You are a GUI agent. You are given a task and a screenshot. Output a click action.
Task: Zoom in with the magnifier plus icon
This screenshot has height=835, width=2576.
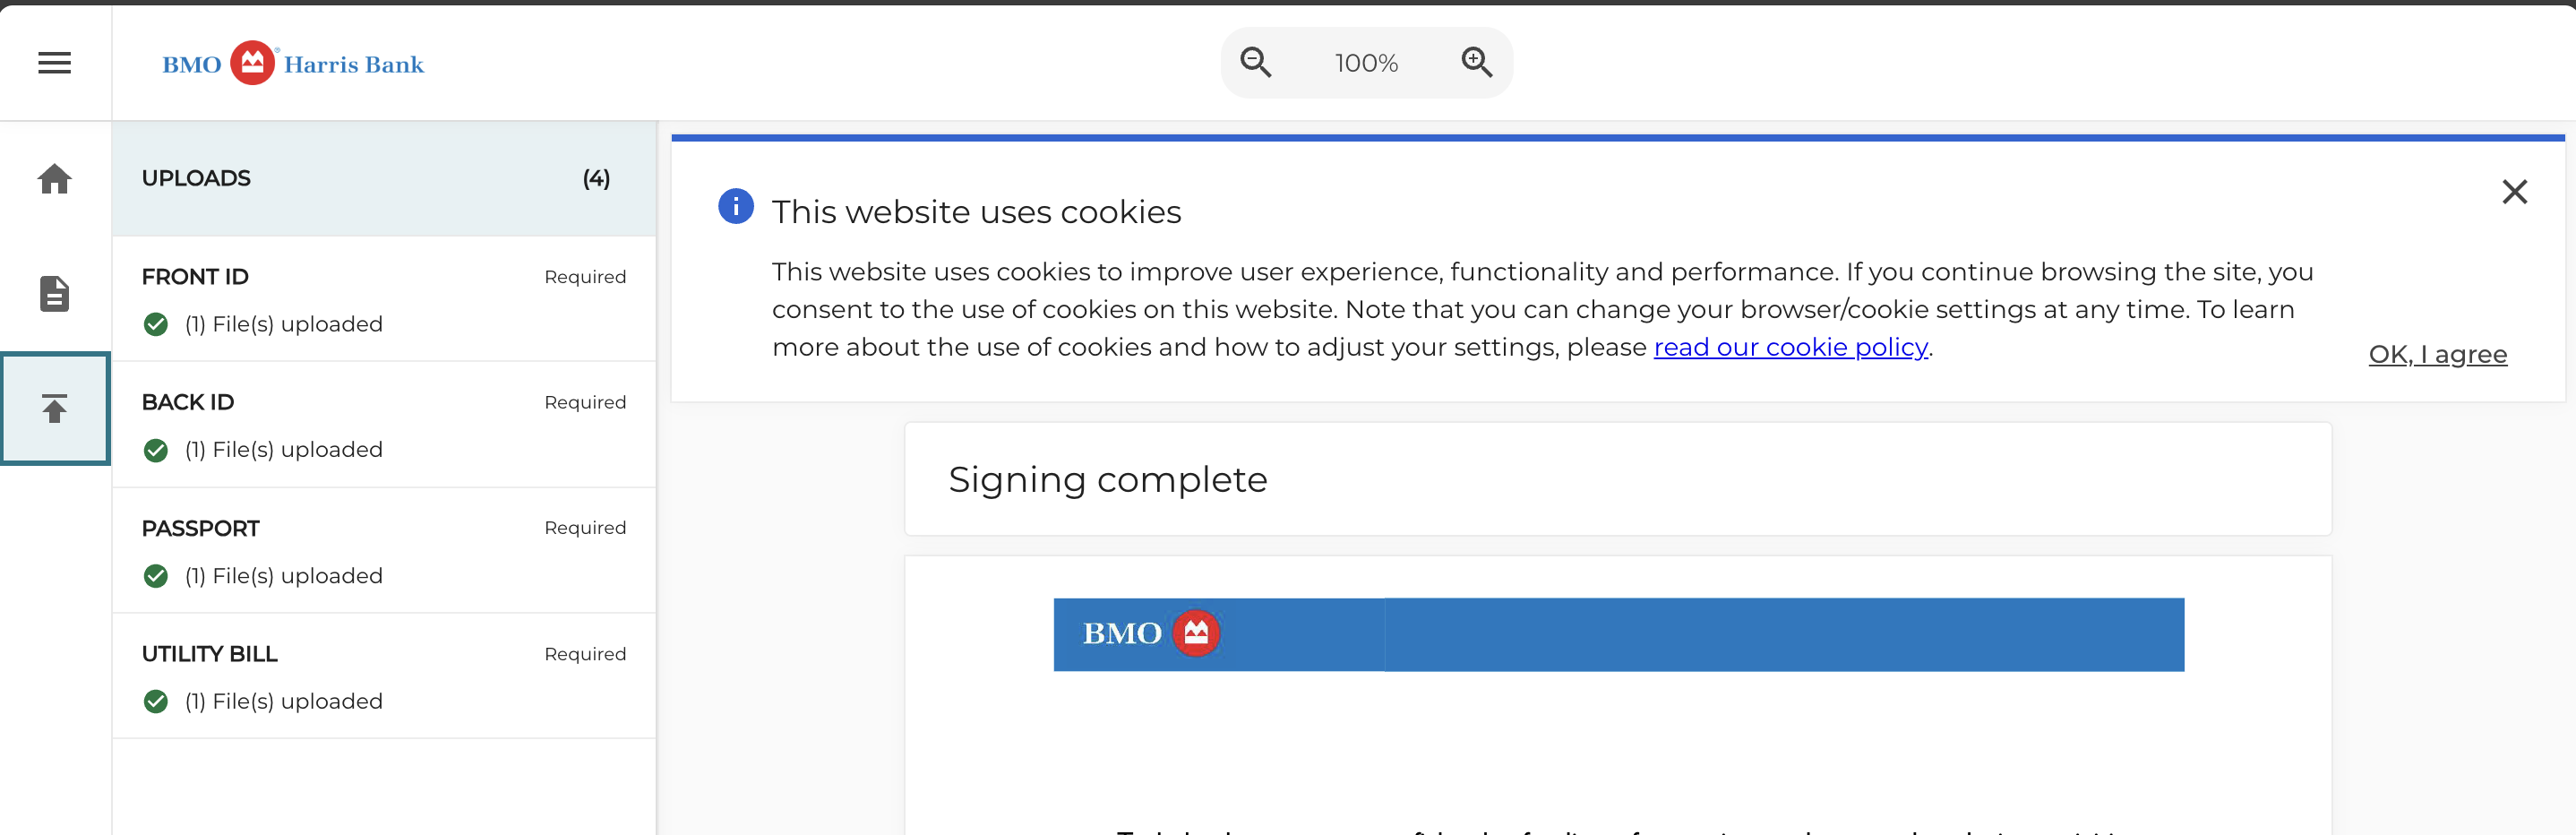tap(1476, 63)
